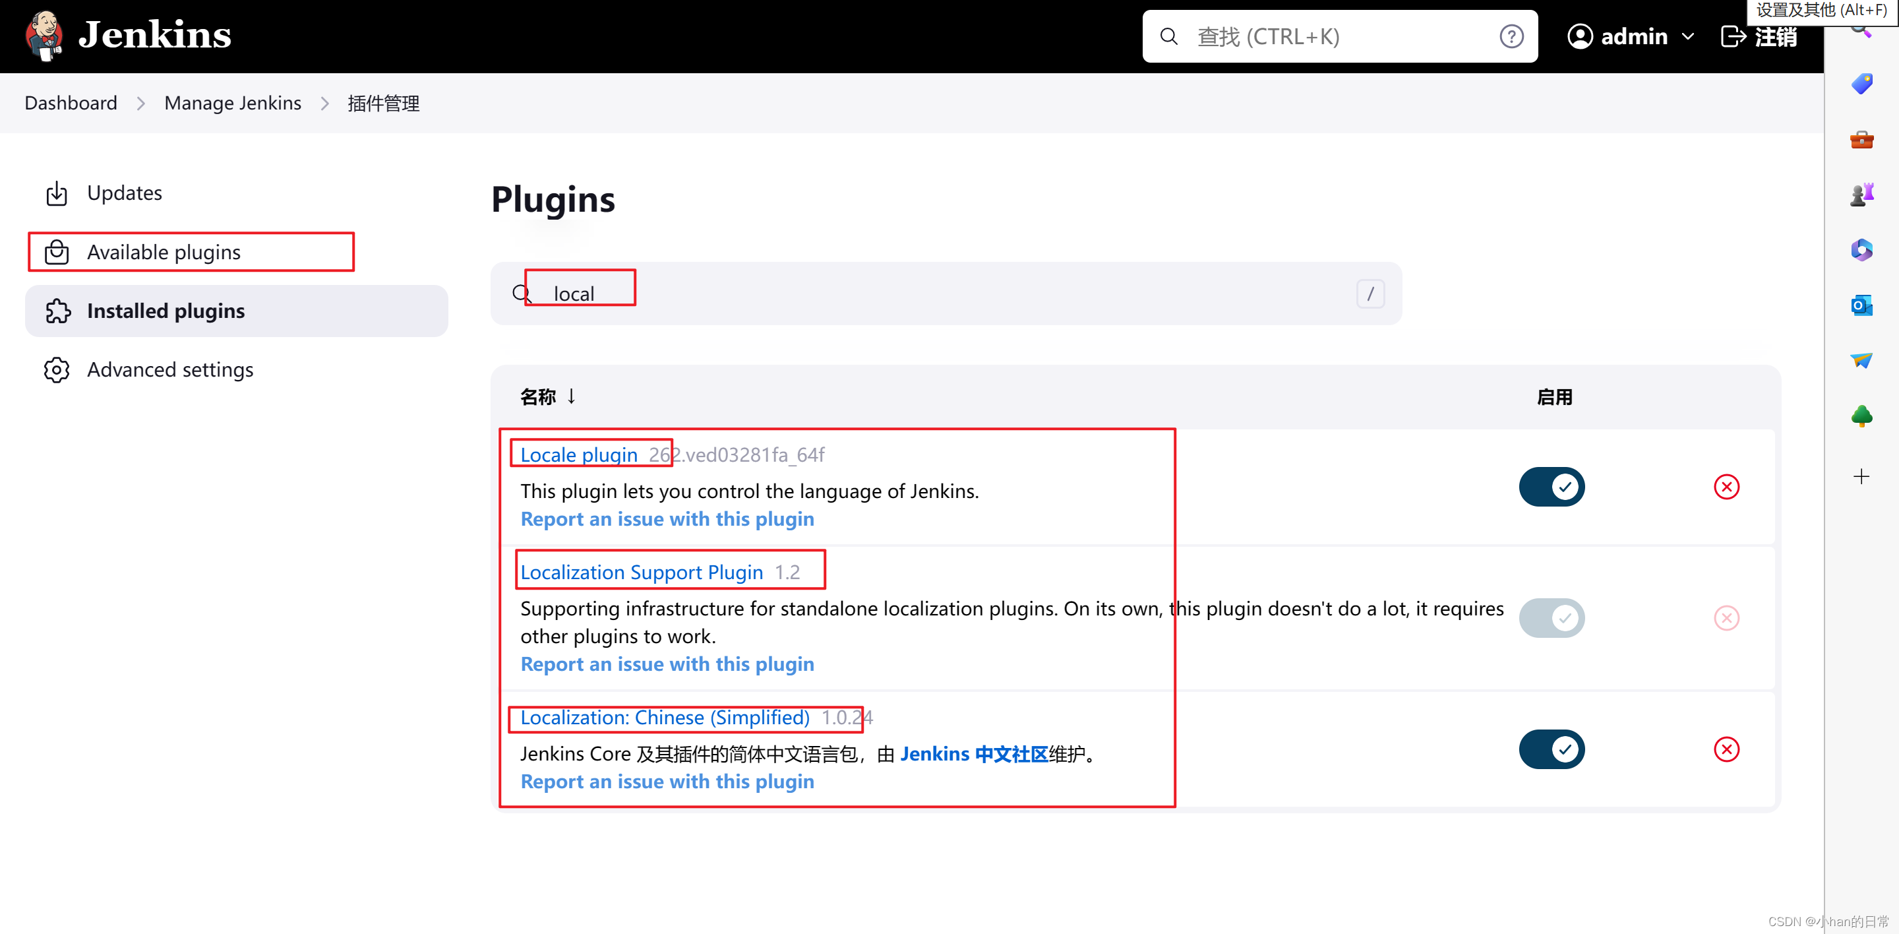
Task: Focus the top search box (CTRL+K)
Action: click(1339, 36)
